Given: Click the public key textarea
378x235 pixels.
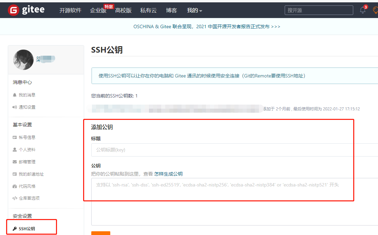Looking at the screenshot, I should (x=234, y=202).
